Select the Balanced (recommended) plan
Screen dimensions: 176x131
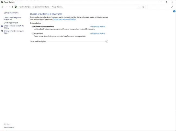pyautogui.click(x=33, y=27)
